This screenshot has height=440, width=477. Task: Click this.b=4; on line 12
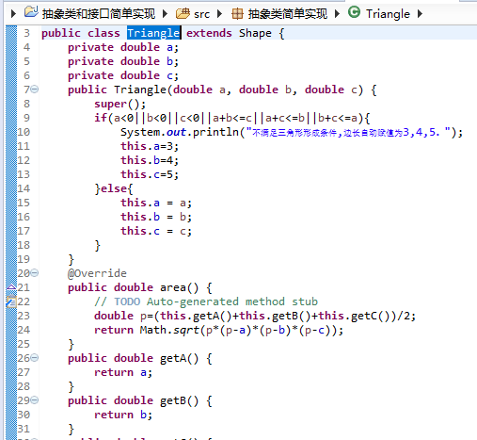150,160
